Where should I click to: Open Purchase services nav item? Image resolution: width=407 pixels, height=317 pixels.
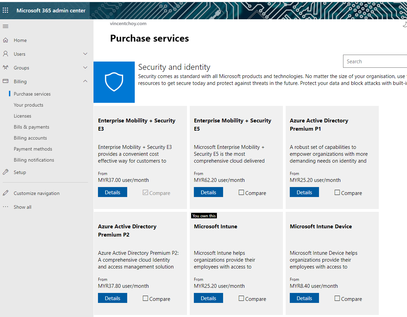tap(32, 94)
